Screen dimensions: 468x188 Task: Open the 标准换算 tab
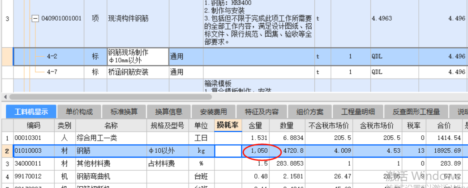coord(124,112)
